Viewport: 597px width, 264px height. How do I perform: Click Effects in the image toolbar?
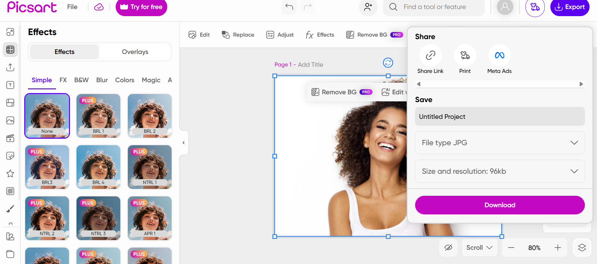coord(320,35)
